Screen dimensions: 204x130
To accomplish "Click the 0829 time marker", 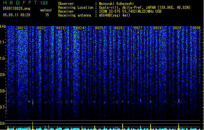I will click(x=177, y=28).
